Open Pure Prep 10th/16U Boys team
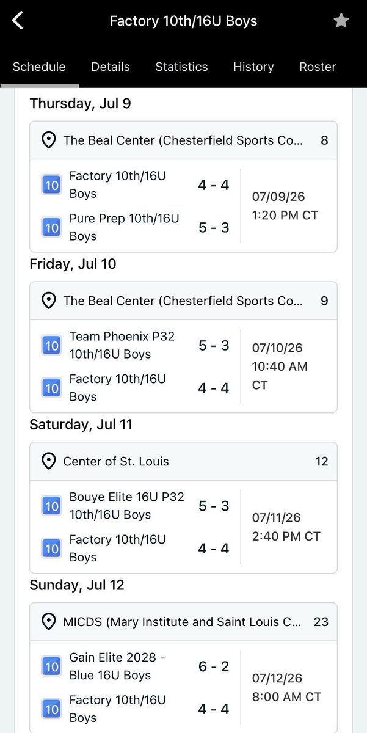Screen dimensions: 367x733 (x=125, y=227)
